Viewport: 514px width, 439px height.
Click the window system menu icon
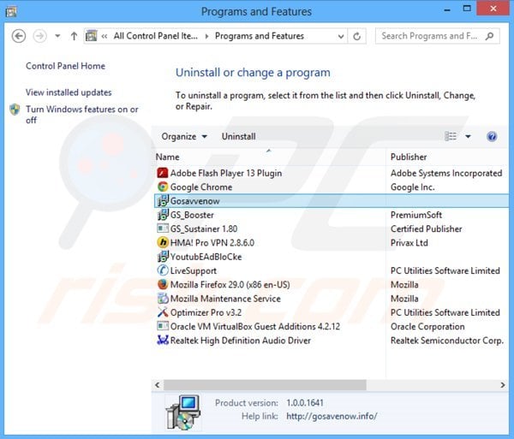pyautogui.click(x=11, y=12)
